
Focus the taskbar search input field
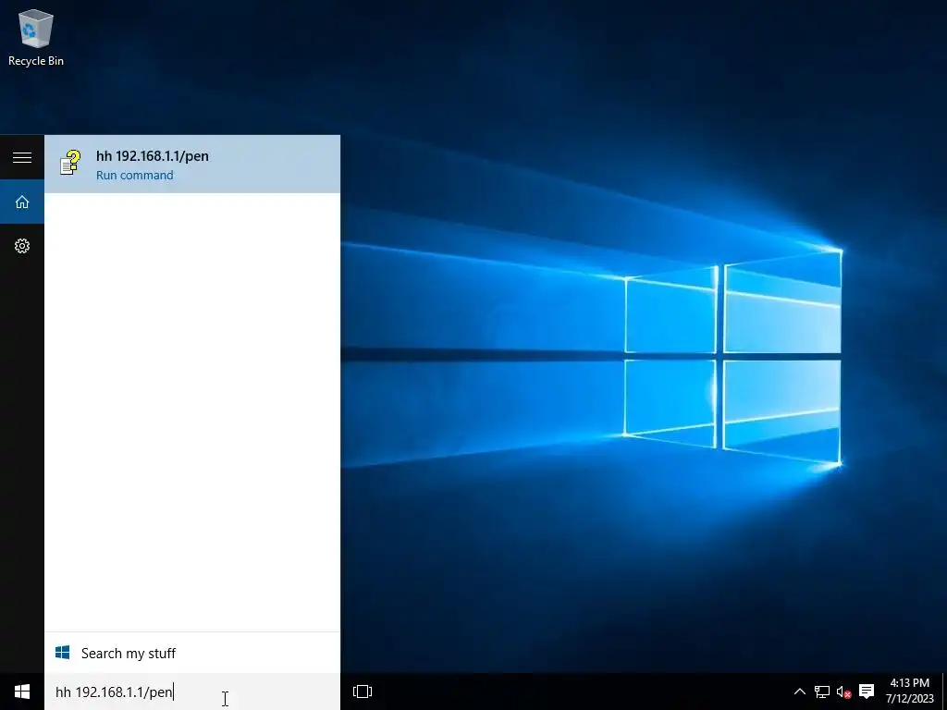192,692
